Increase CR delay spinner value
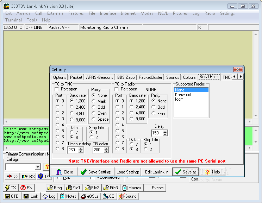Viewport: 262px width, 203px height. tap(106, 148)
